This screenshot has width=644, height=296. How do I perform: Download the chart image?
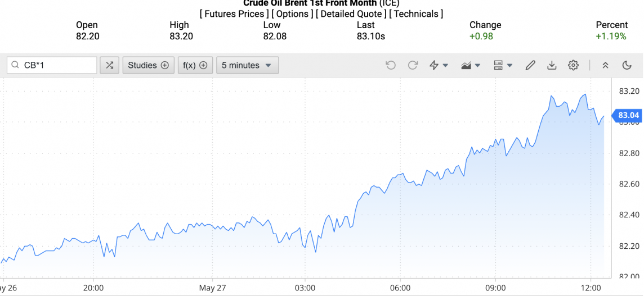[552, 65]
